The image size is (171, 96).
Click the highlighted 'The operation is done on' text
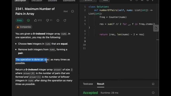tap(29, 60)
